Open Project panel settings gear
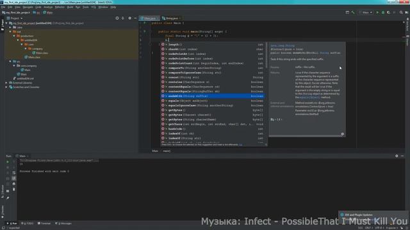 coord(129,19)
